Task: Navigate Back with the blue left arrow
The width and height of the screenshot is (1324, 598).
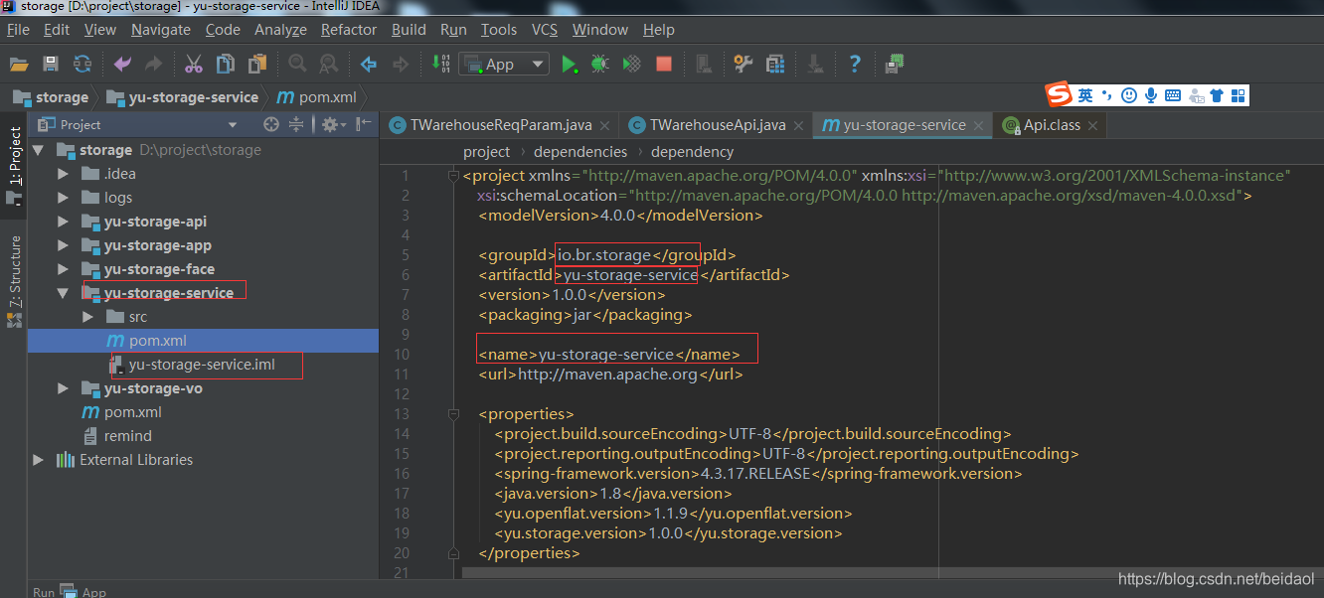Action: coord(369,65)
